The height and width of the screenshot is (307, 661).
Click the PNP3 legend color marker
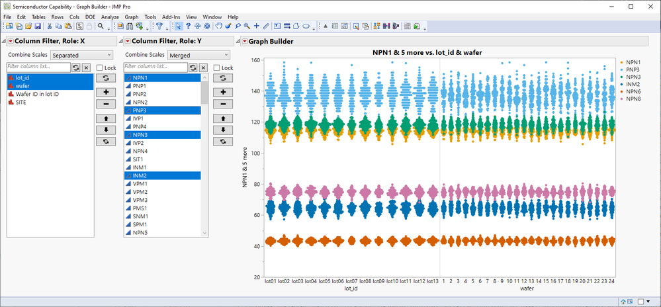click(x=623, y=69)
